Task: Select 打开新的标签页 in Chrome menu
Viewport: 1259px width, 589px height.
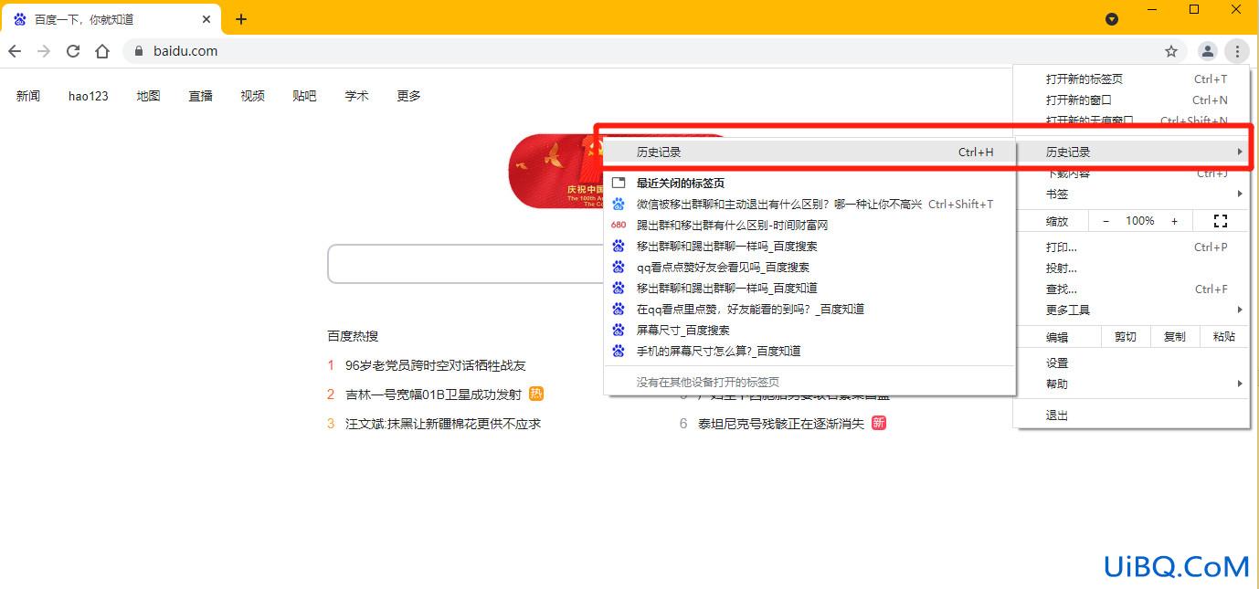Action: point(1131,79)
